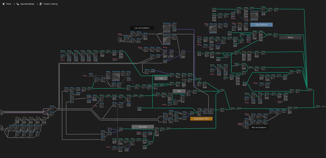
Task: Select the gray Lid frame label
Action: (x=161, y=78)
